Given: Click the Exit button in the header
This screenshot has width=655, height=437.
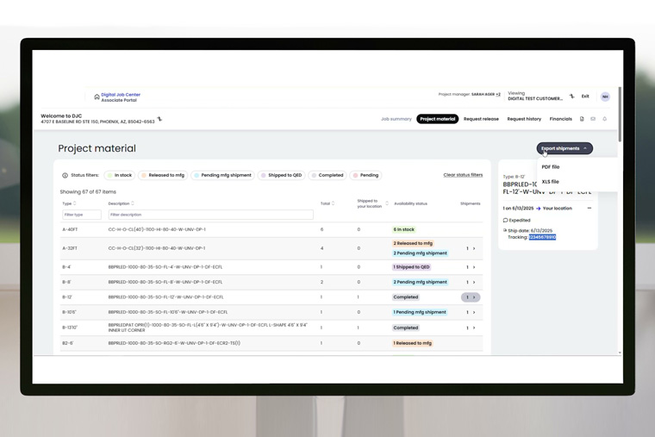Looking at the screenshot, I should 585,96.
